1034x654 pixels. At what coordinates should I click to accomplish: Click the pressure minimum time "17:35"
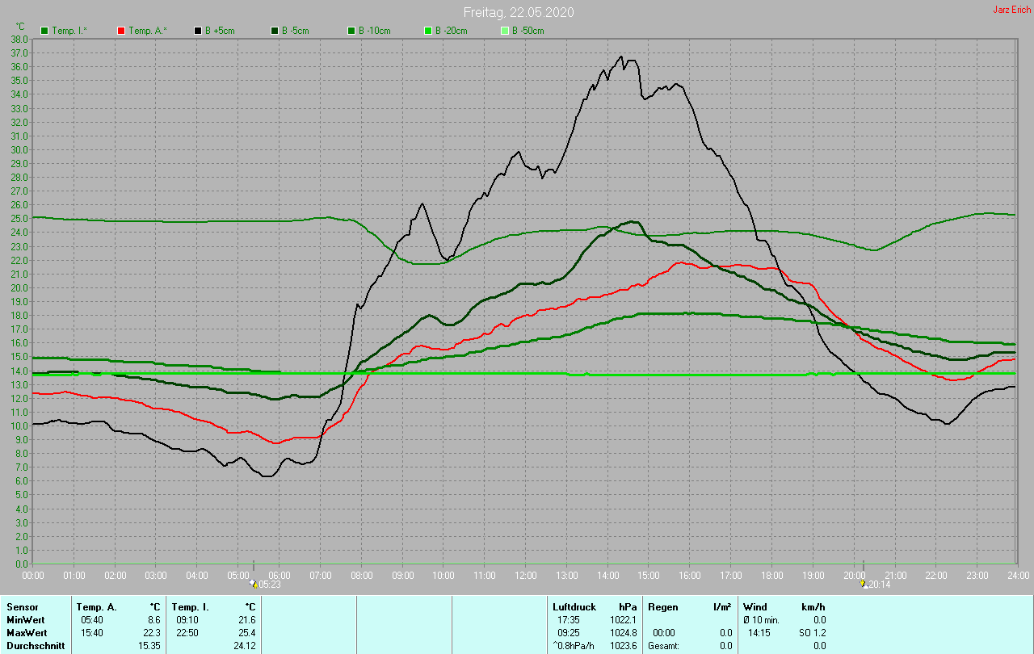pyautogui.click(x=569, y=620)
